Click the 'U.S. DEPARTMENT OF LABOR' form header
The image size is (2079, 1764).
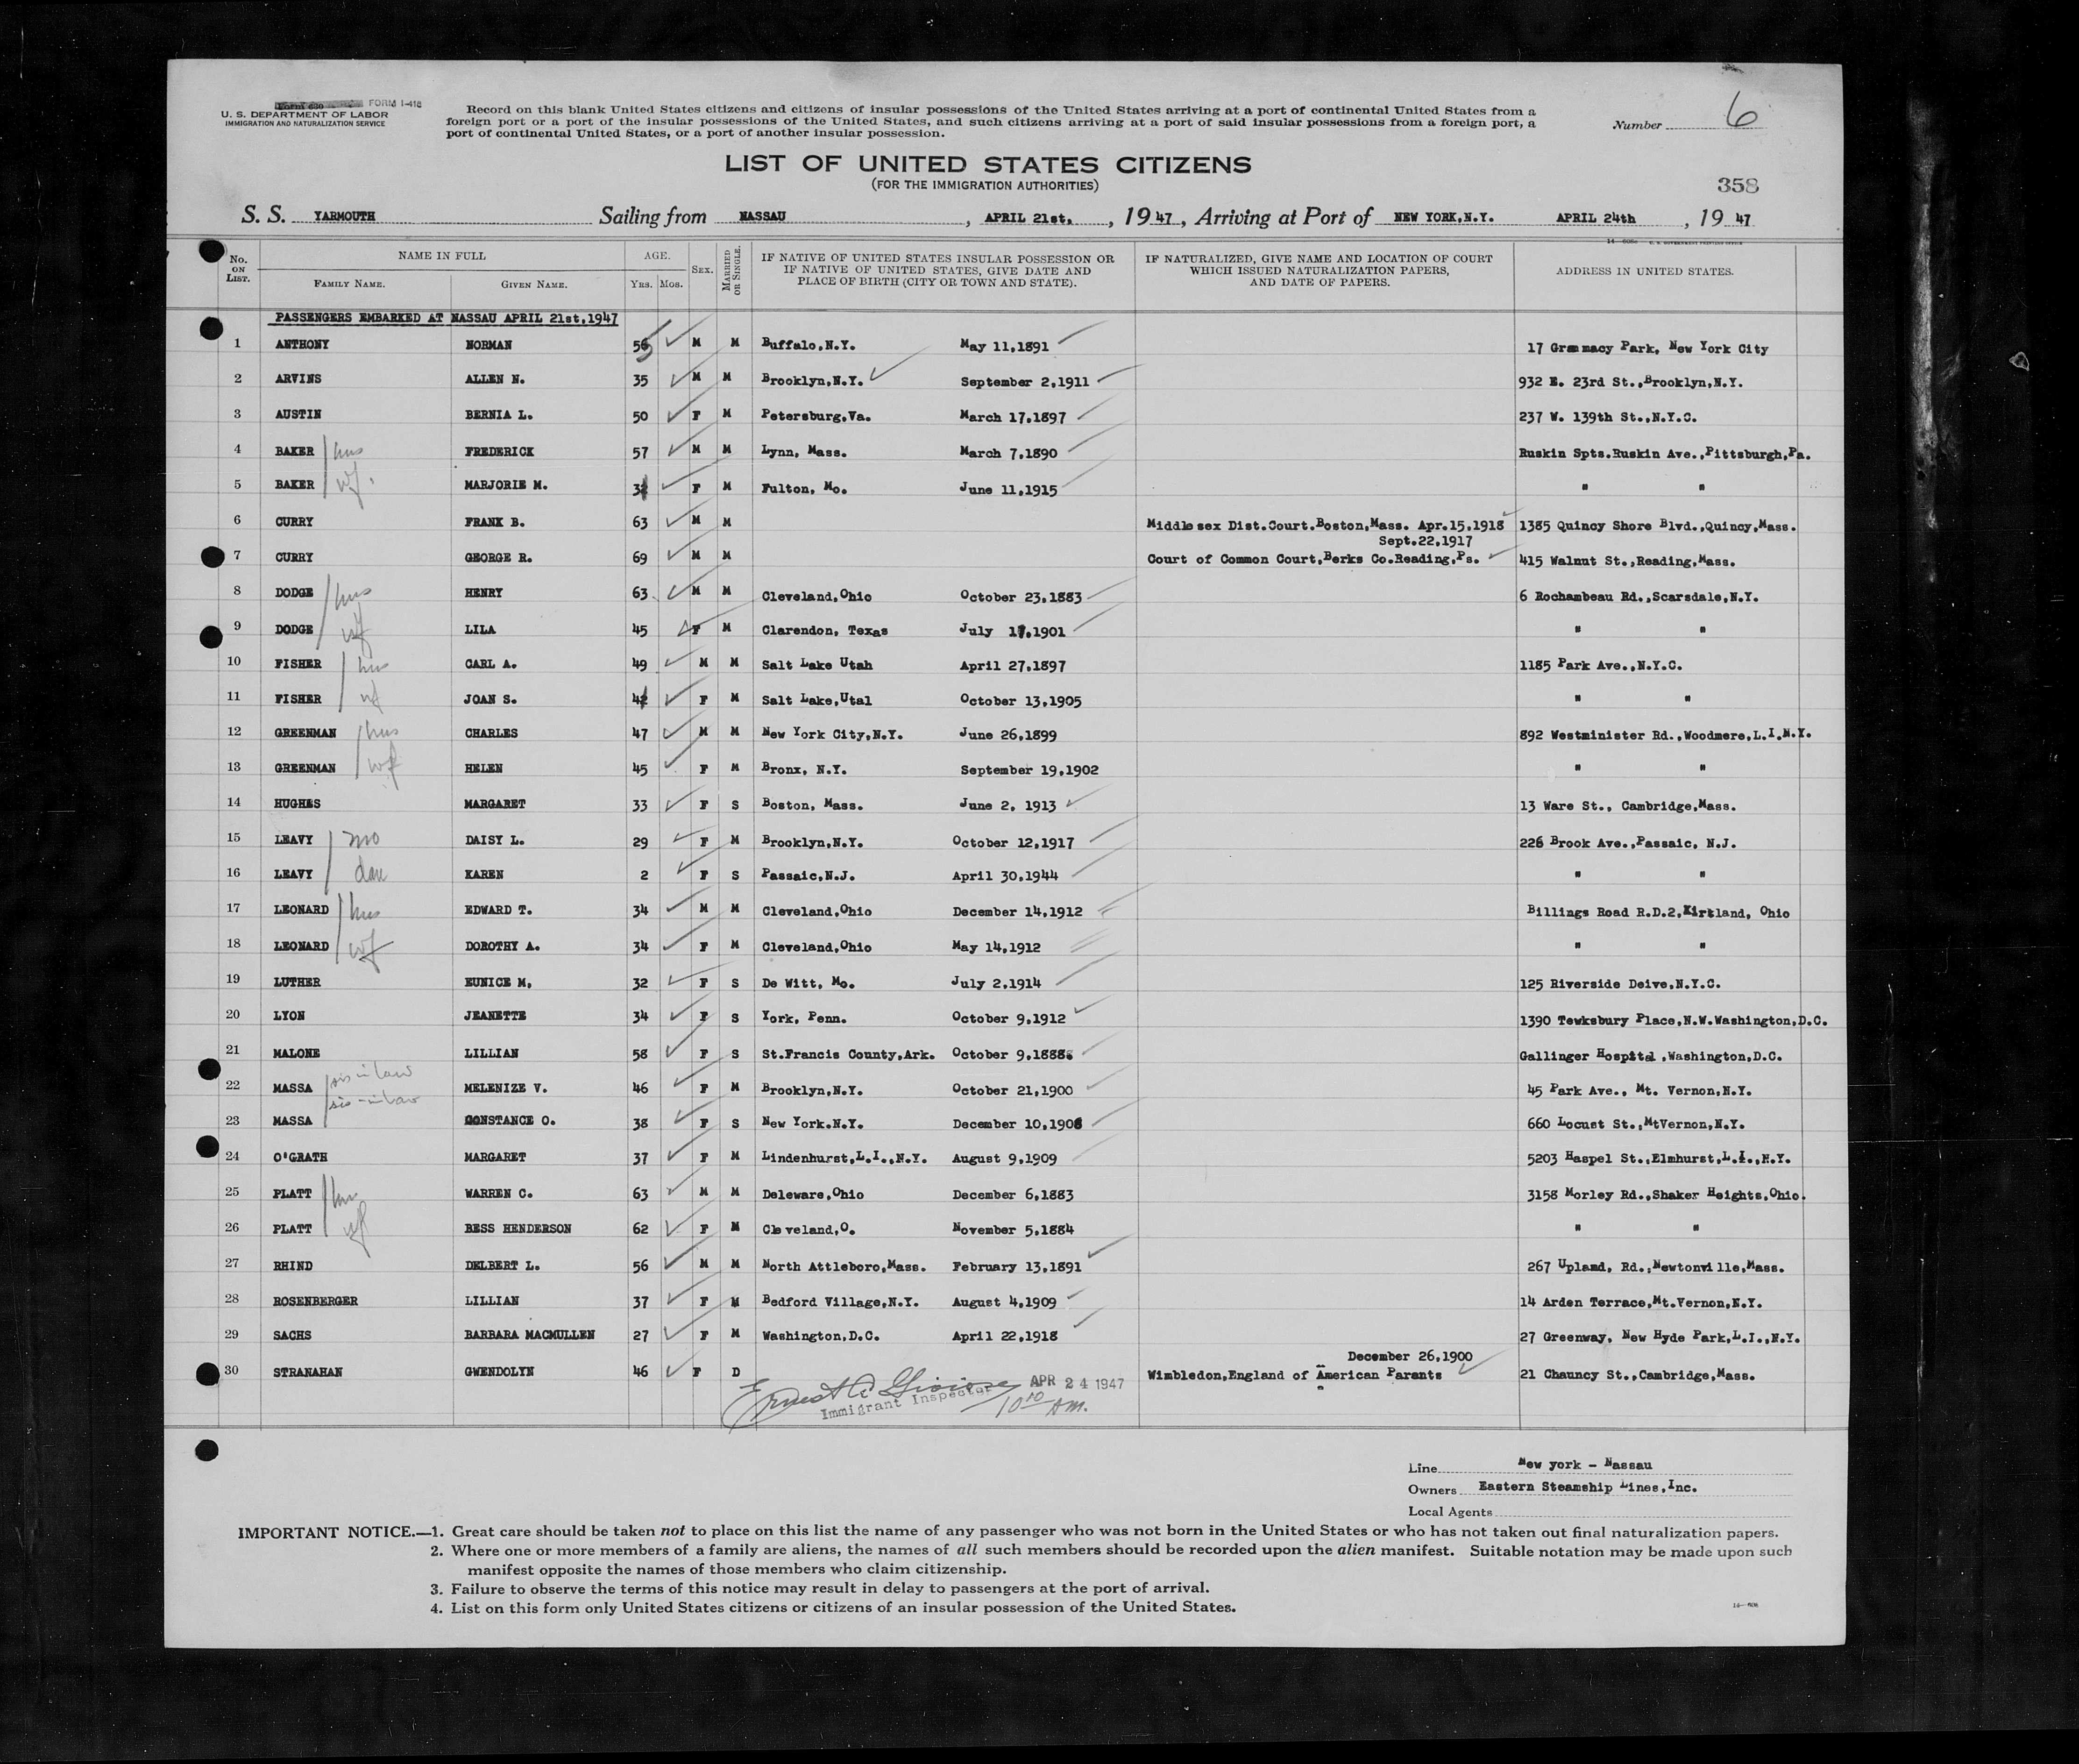[305, 116]
